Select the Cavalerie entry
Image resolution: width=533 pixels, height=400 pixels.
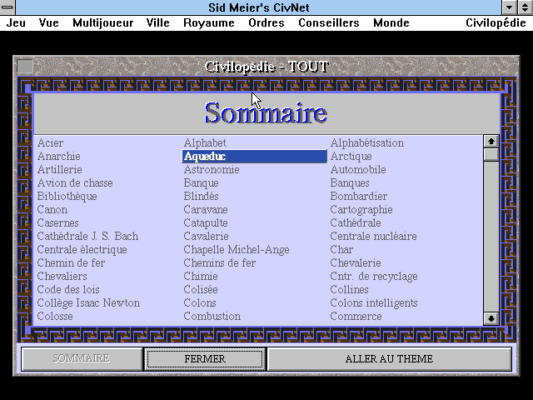[206, 236]
